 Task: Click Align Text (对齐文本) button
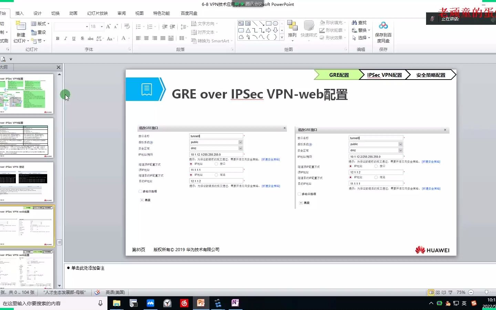pos(205,32)
